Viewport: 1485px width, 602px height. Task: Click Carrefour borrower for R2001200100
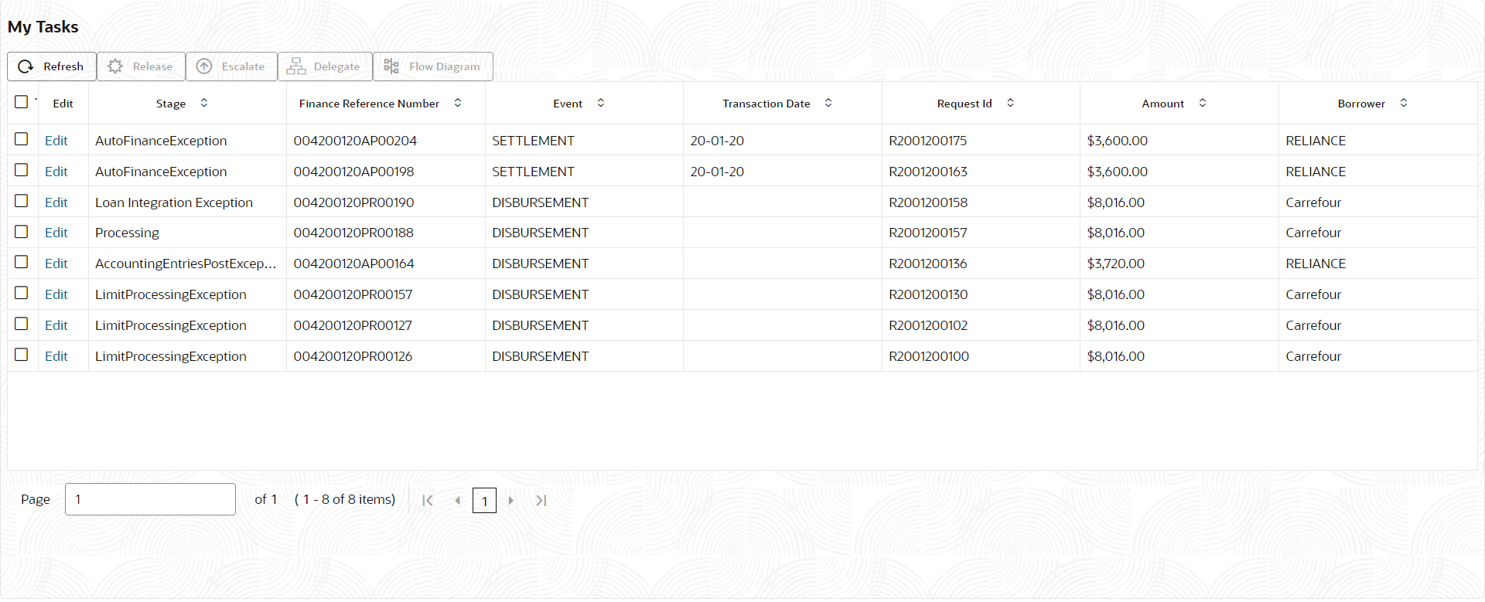point(1313,356)
